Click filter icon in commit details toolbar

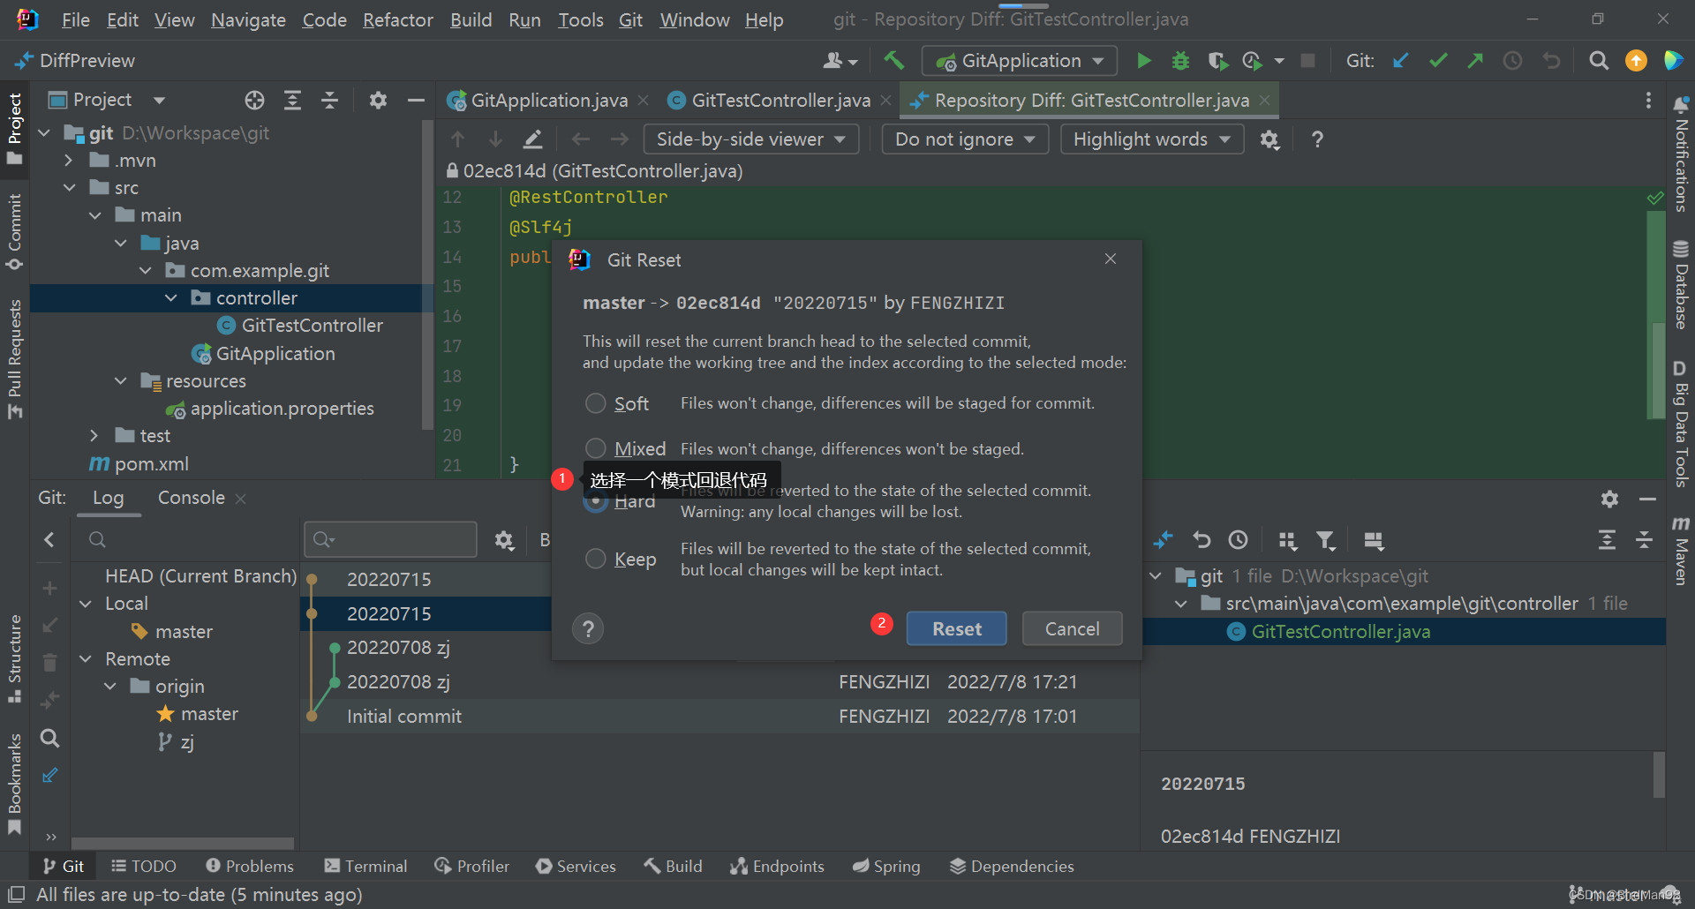pos(1325,540)
